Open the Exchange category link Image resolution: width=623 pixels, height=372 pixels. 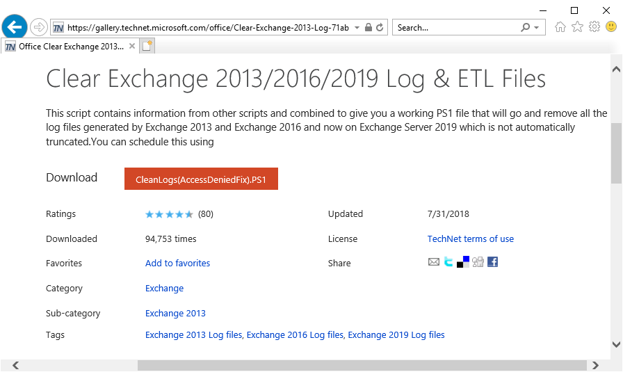[165, 288]
